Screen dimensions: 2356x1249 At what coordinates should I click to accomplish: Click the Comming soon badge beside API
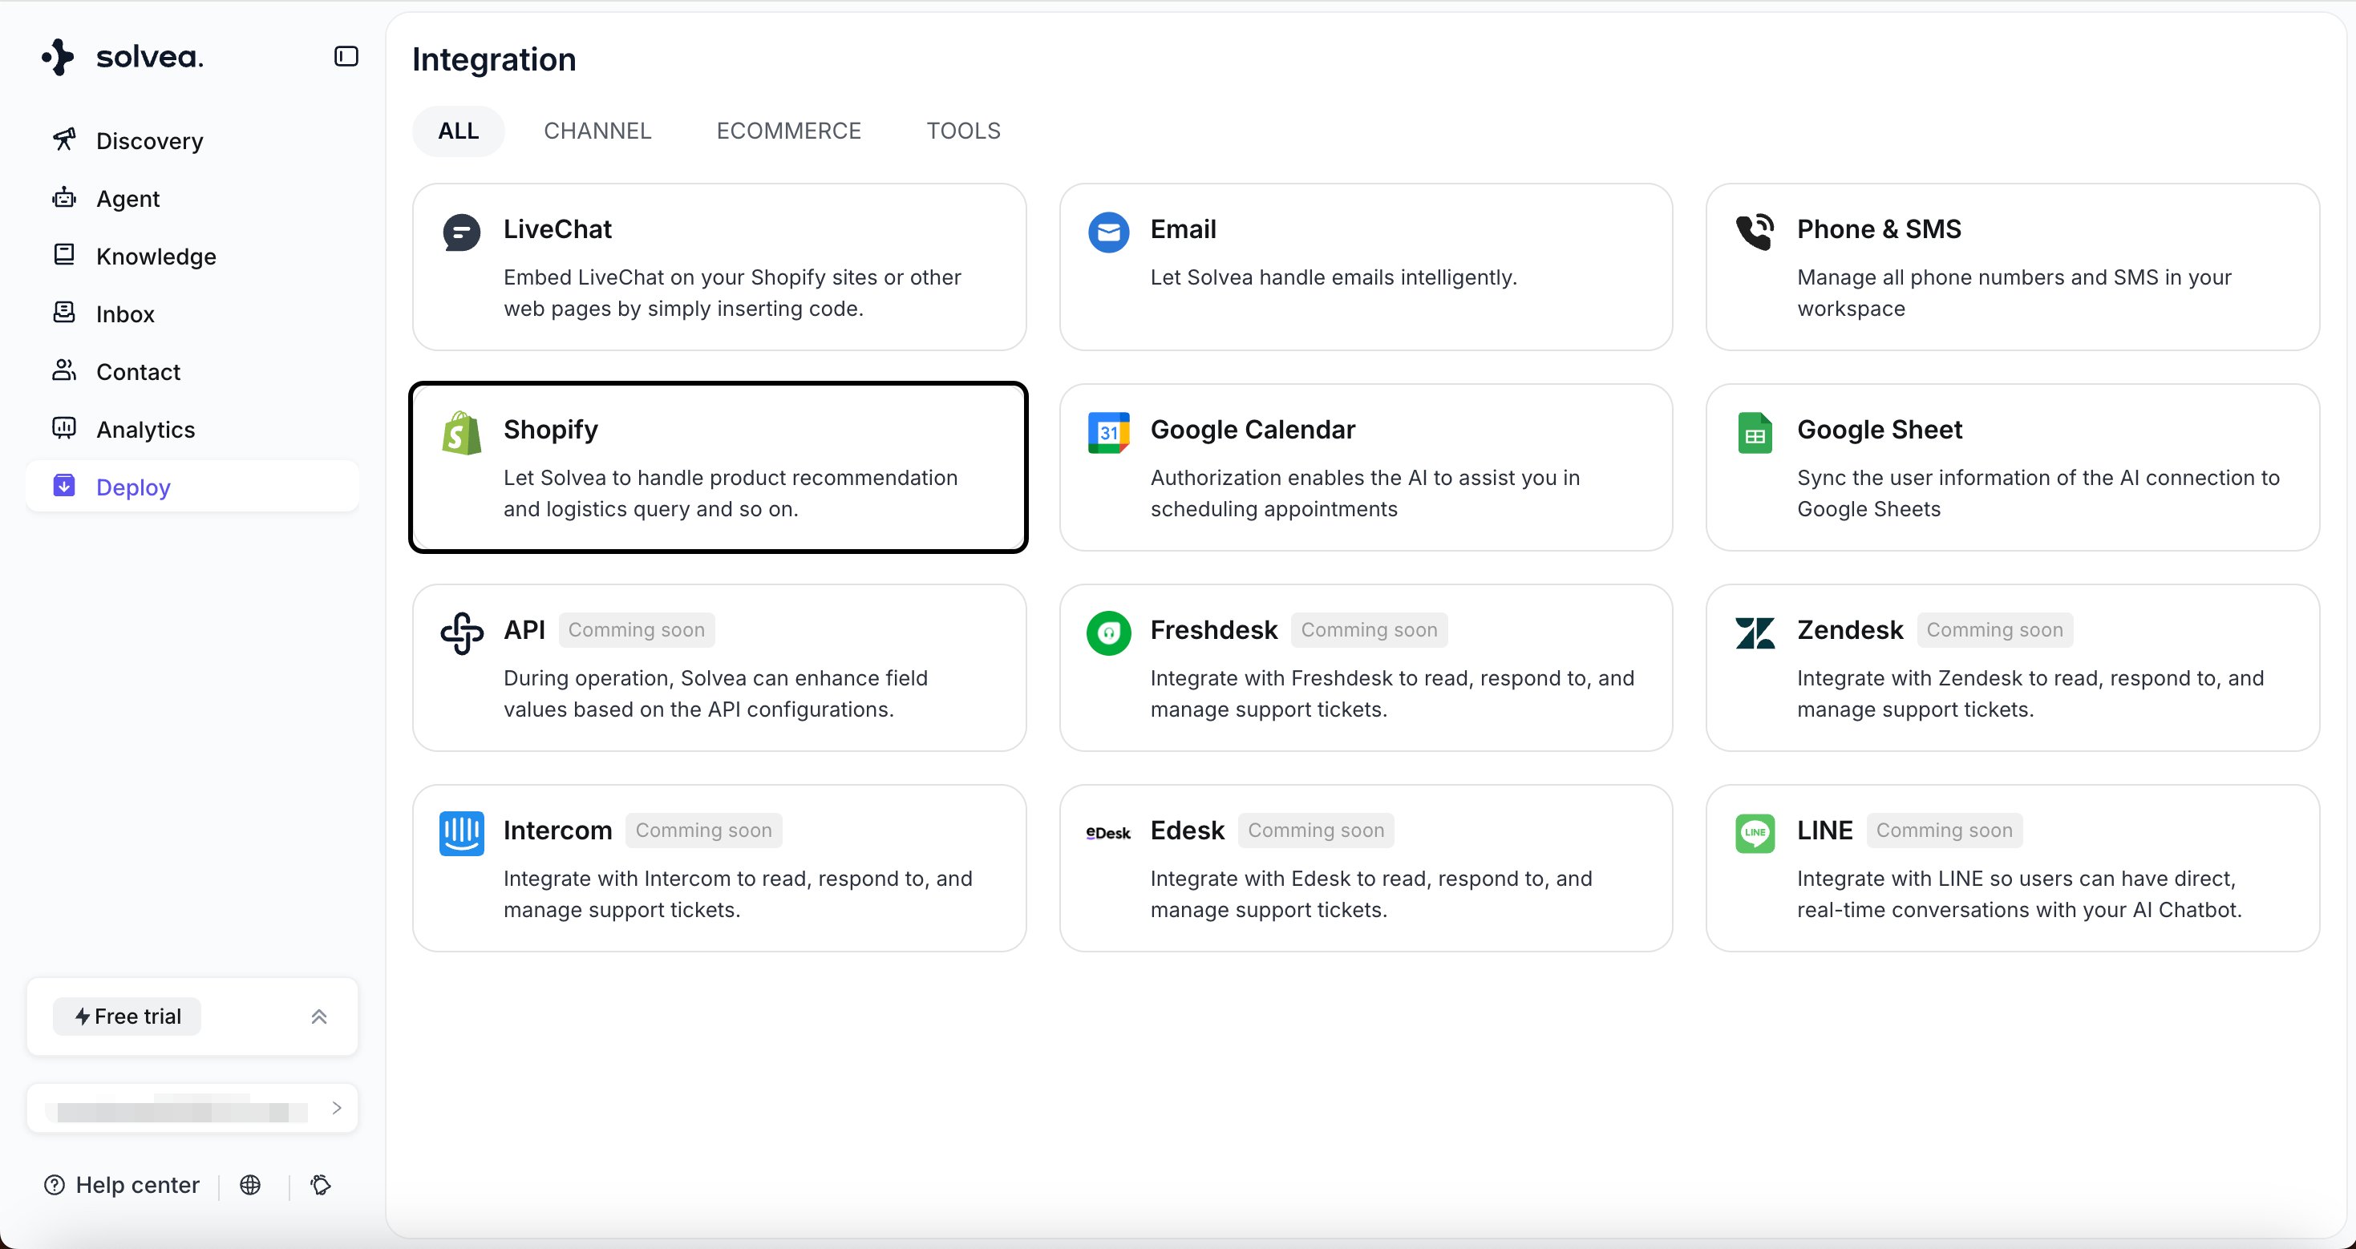(x=637, y=629)
